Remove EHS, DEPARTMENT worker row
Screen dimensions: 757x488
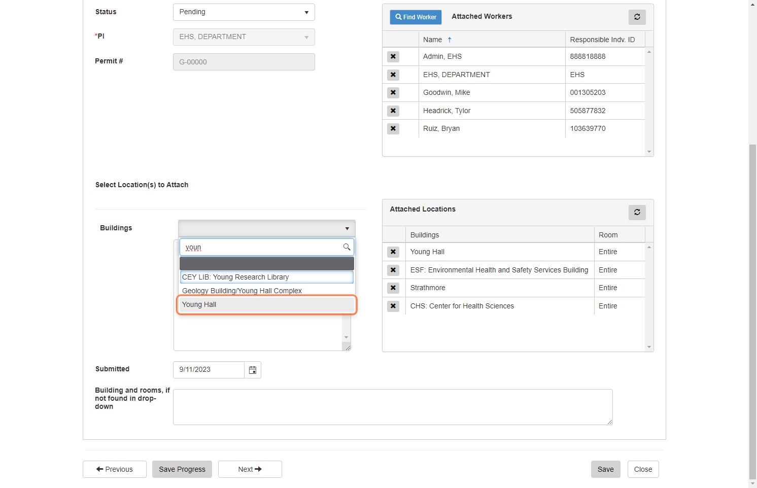(393, 75)
